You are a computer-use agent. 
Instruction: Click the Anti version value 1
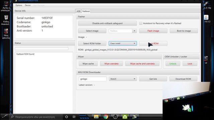tap(42, 31)
